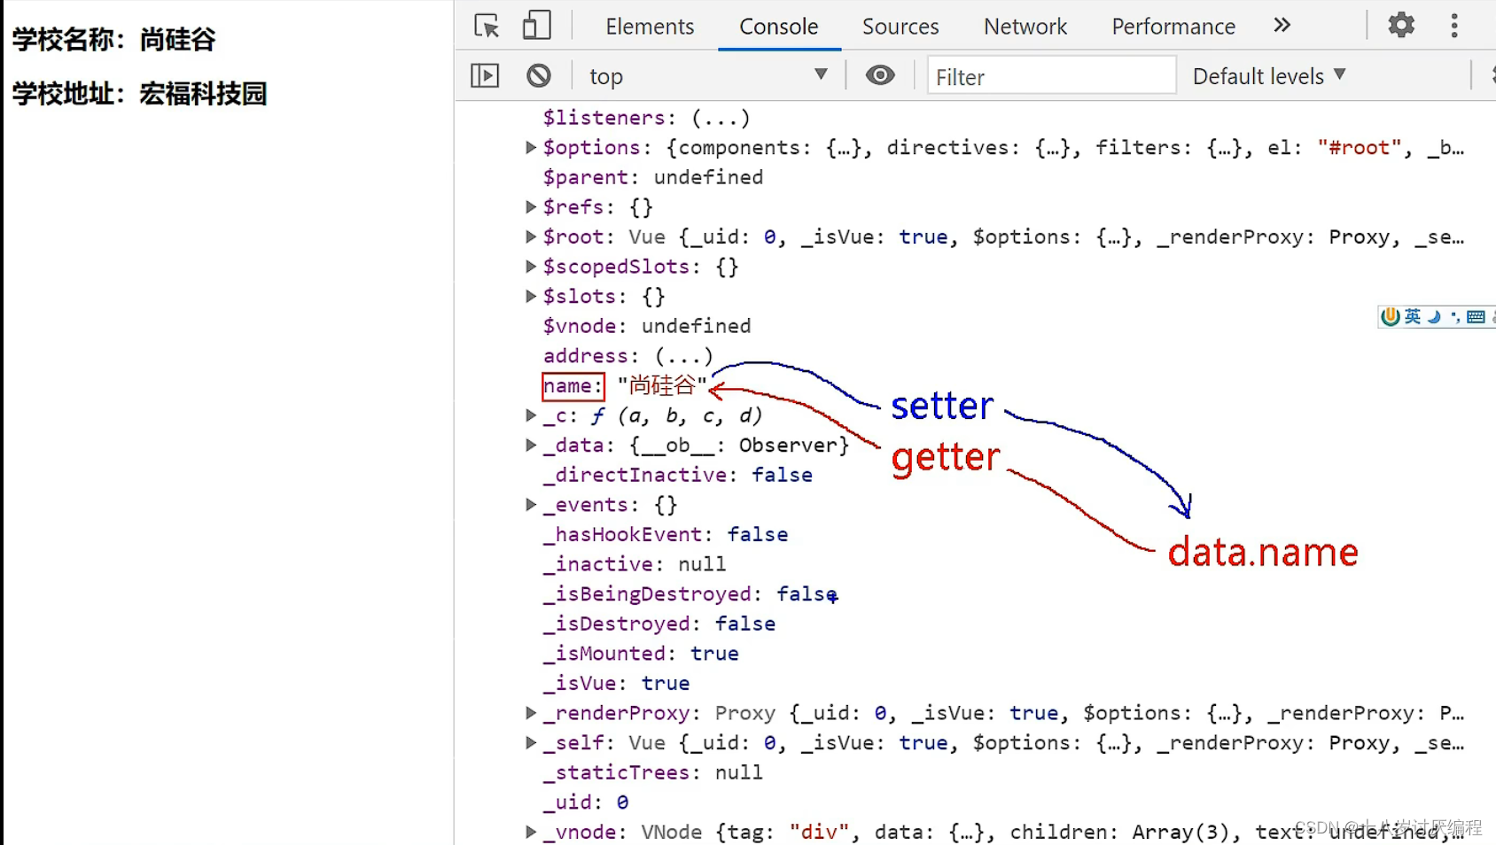Open the DevTools three-dot menu
This screenshot has height=845, width=1496.
point(1454,26)
